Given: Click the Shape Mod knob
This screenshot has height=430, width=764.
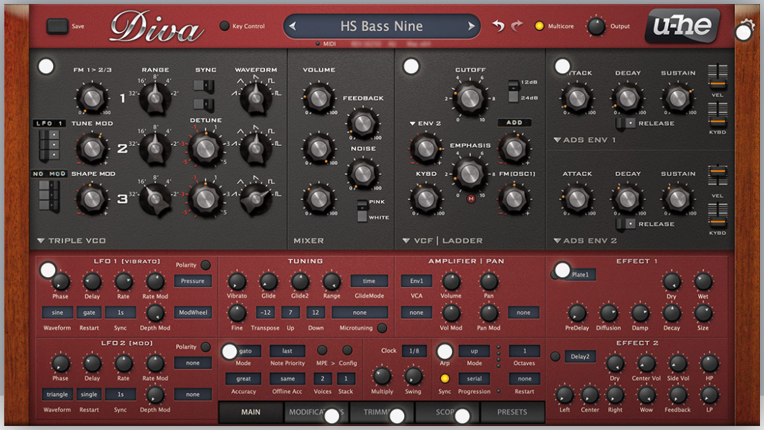Looking at the screenshot, I should [92, 199].
